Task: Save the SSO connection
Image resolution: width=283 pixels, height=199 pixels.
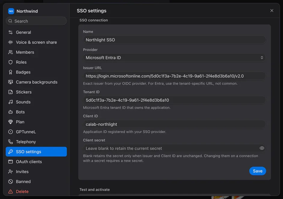Action: tap(257, 171)
